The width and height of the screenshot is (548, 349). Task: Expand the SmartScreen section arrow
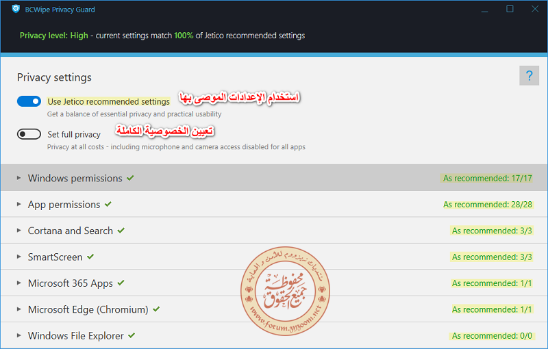click(19, 257)
